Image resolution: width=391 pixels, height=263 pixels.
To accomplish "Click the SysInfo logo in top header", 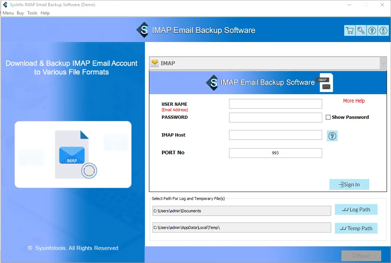I will [x=143, y=30].
